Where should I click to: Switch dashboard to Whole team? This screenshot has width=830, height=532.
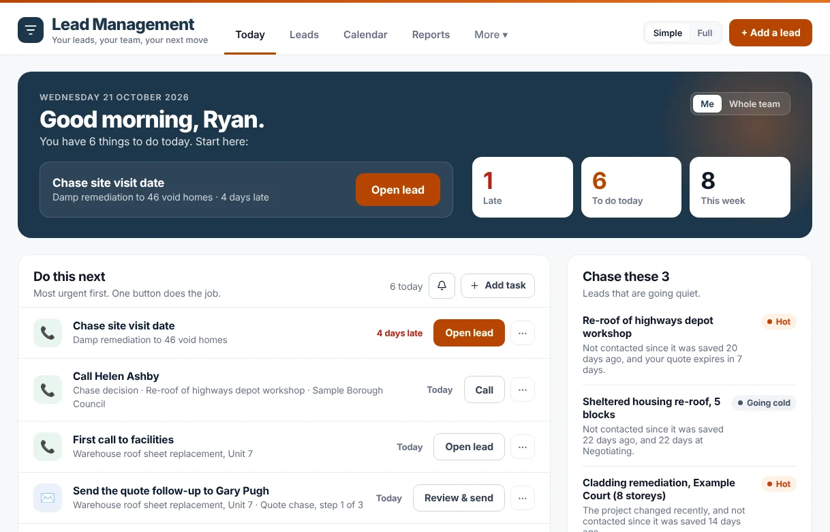pos(754,104)
